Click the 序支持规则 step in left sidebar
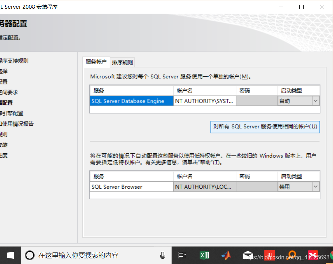Viewport: 333px width, 264px height. click(x=14, y=61)
